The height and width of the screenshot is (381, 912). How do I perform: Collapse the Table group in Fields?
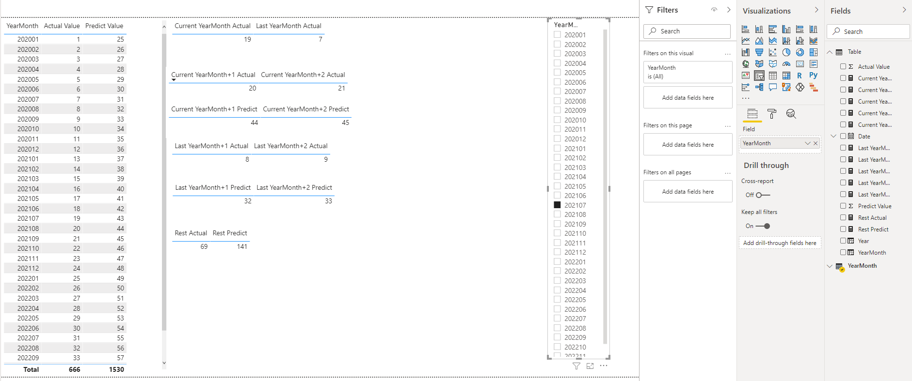[830, 52]
